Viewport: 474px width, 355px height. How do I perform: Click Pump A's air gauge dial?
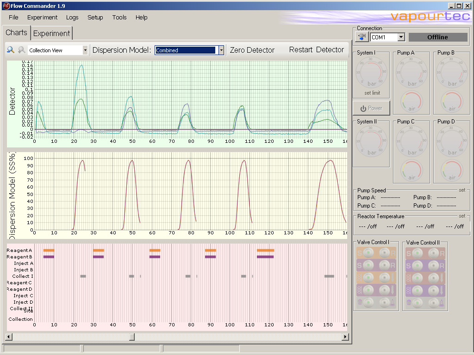coord(412,102)
